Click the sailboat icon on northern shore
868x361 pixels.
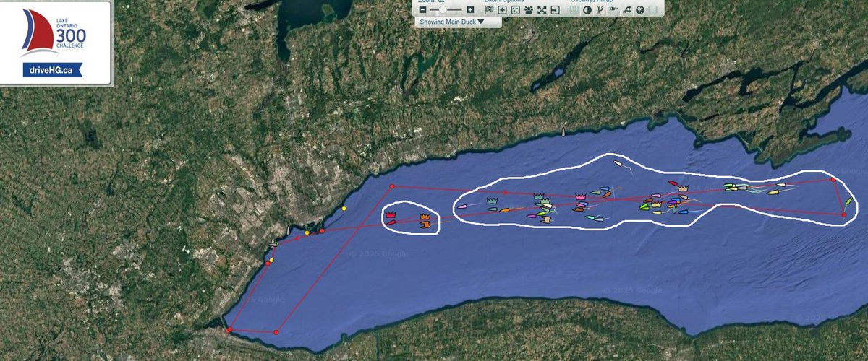[563, 131]
